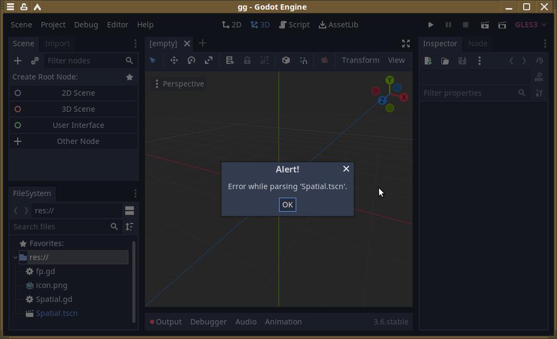This screenshot has width=557, height=339.
Task: Toggle group children unselectable
Action: [x=265, y=60]
